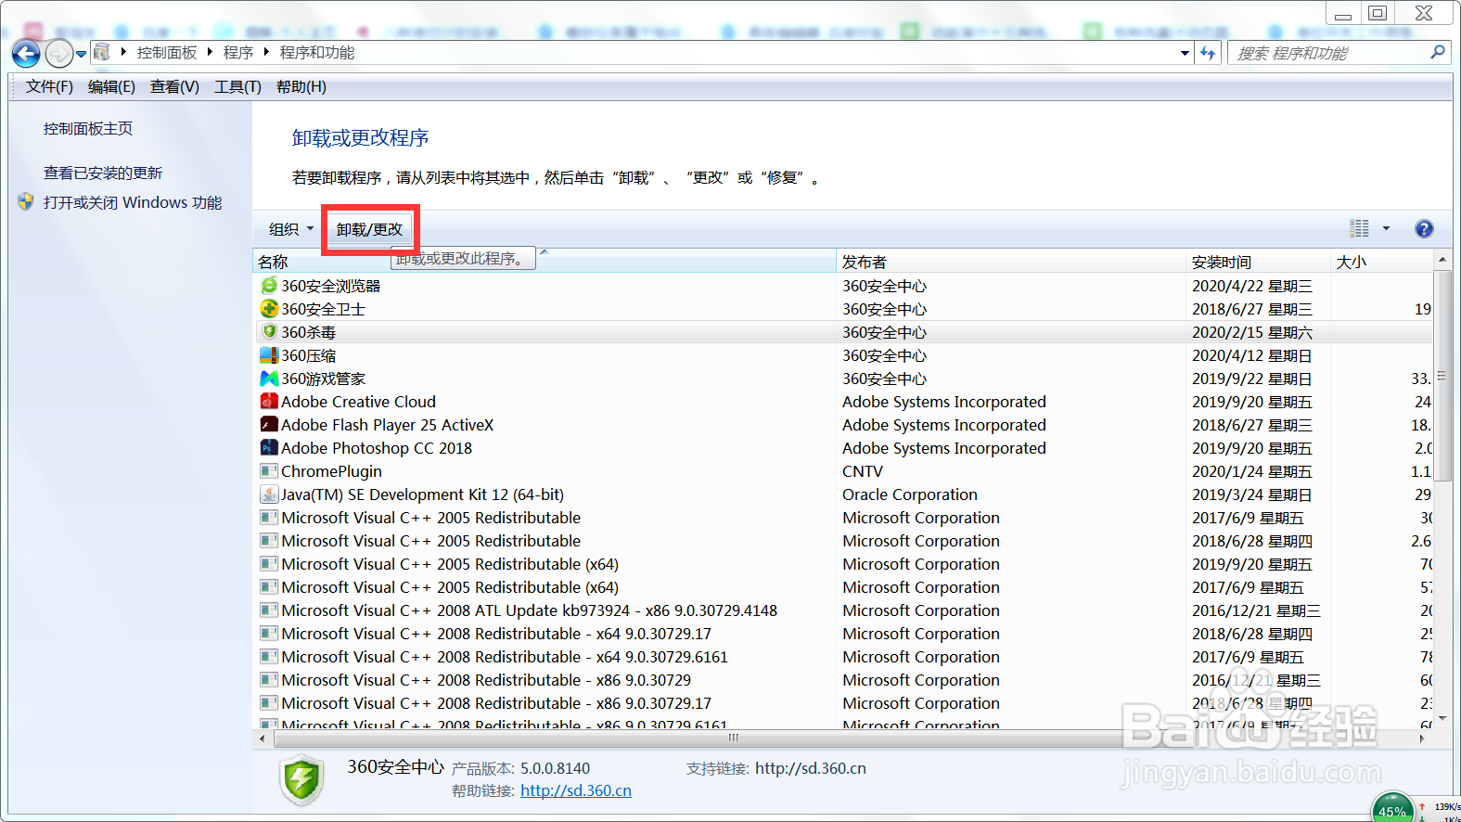Click 控制面板 breadcrumb in address bar
This screenshot has width=1461, height=822.
(x=167, y=53)
